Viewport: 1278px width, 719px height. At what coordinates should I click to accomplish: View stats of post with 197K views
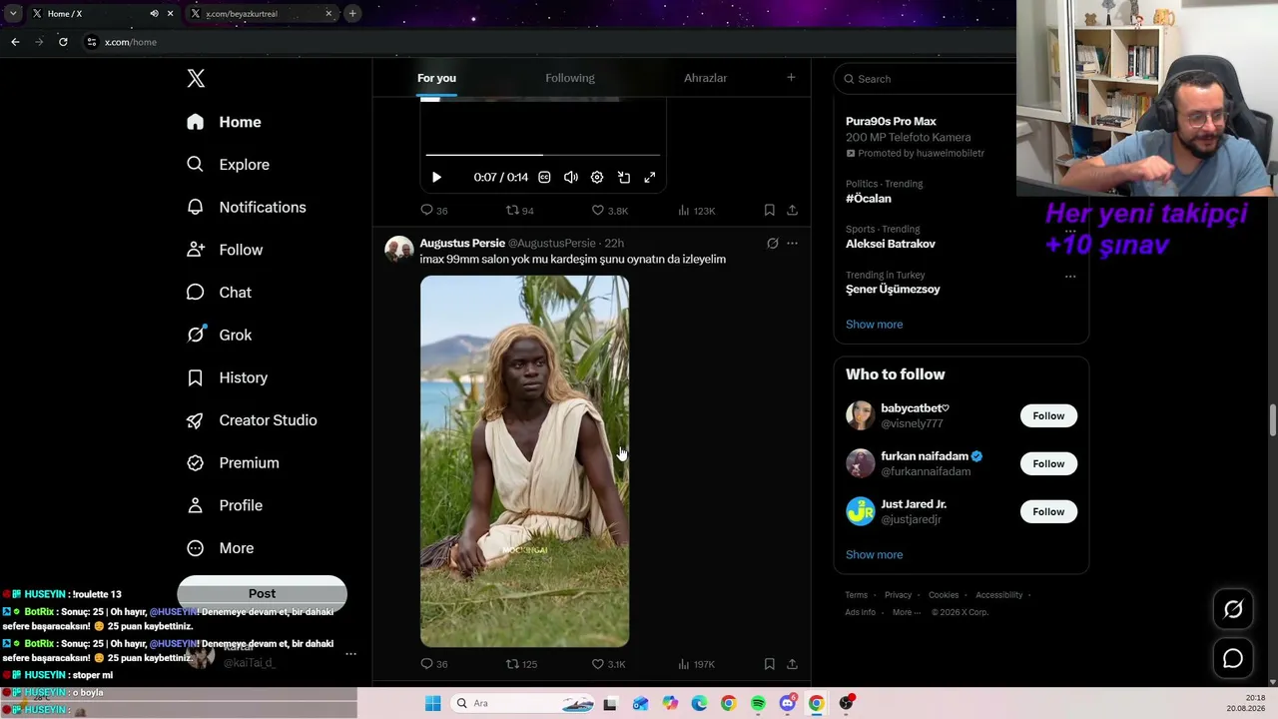pyautogui.click(x=696, y=664)
